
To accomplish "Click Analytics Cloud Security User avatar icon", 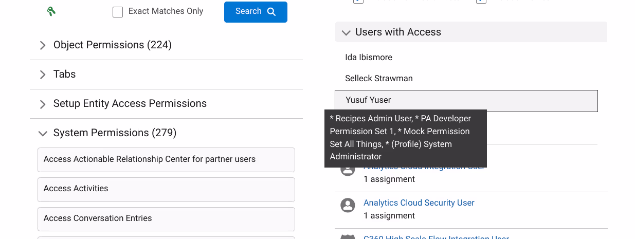I will pos(348,206).
